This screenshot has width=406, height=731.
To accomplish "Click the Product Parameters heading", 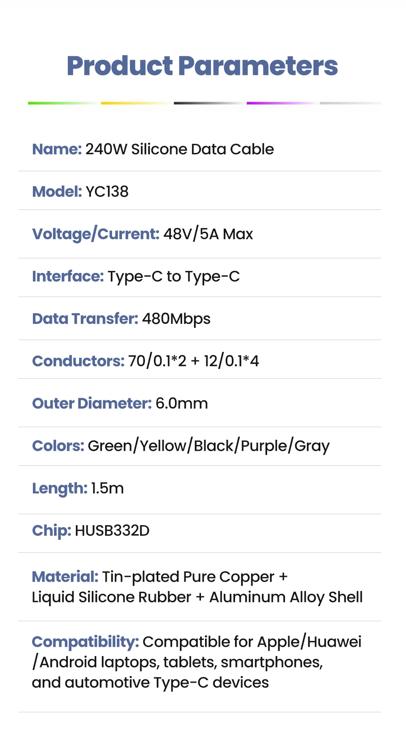I will tap(202, 66).
